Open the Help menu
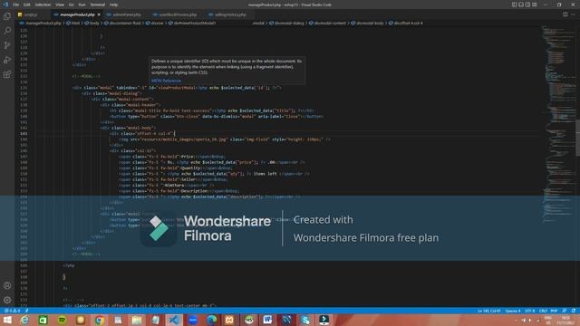The height and width of the screenshot is (326, 580). pos(113,5)
